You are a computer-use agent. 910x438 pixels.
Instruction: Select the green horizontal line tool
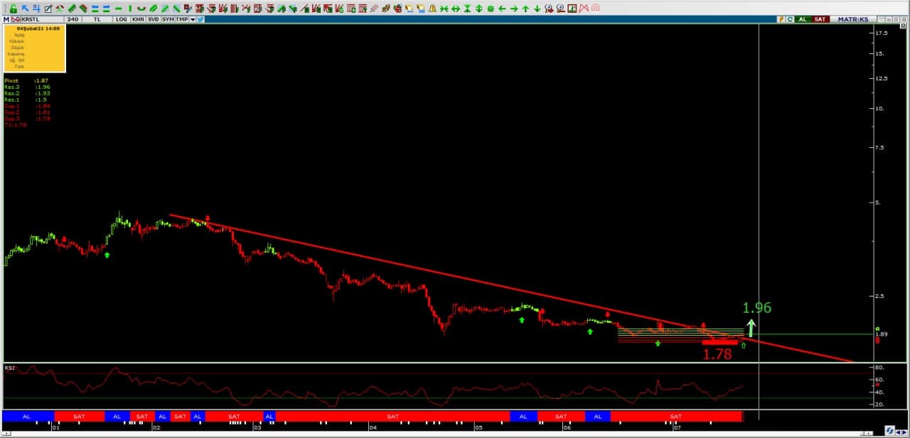tap(118, 9)
